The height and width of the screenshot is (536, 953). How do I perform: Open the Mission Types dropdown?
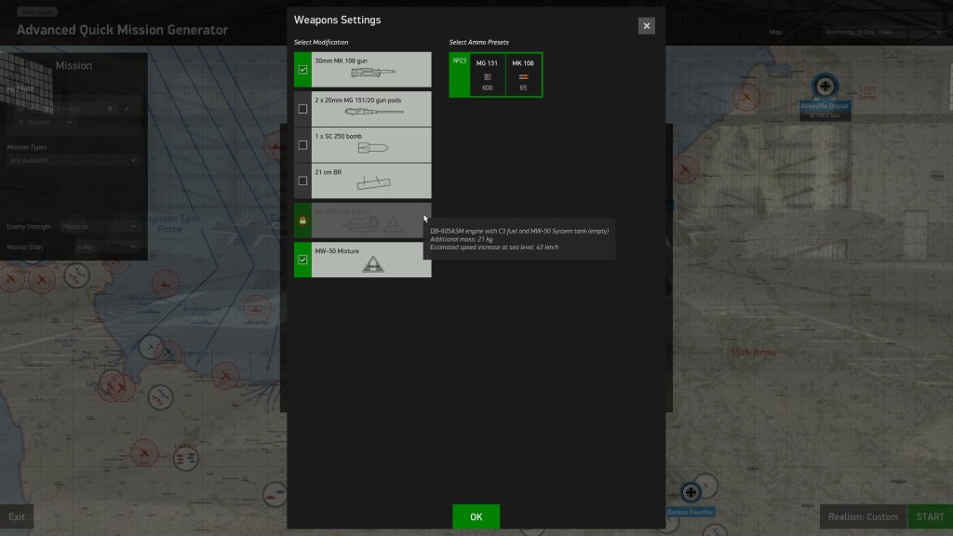(x=73, y=160)
